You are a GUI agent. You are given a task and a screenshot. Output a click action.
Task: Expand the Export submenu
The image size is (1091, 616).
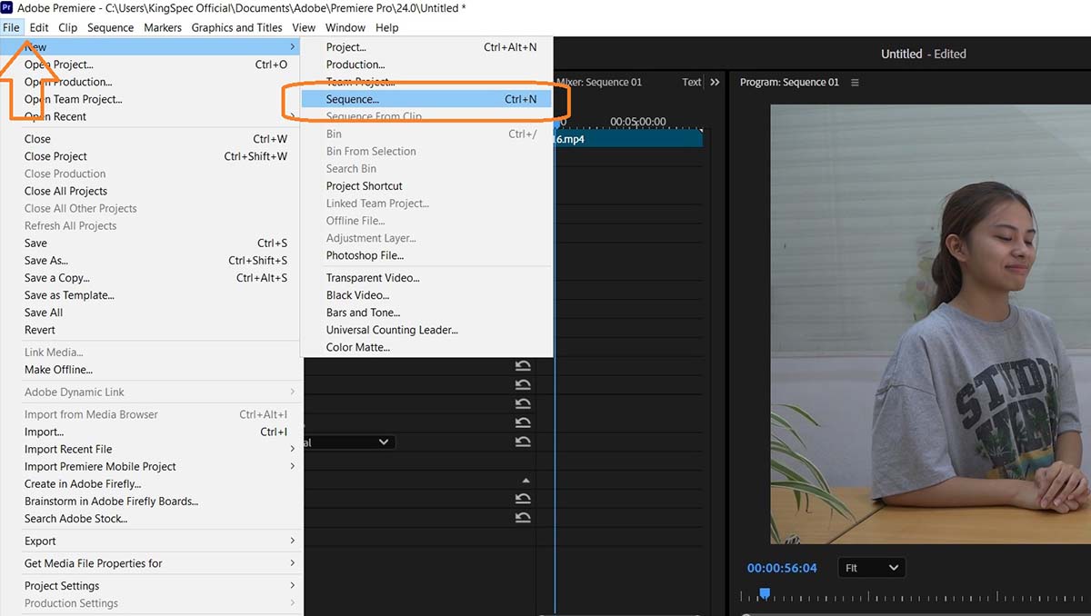tap(162, 541)
